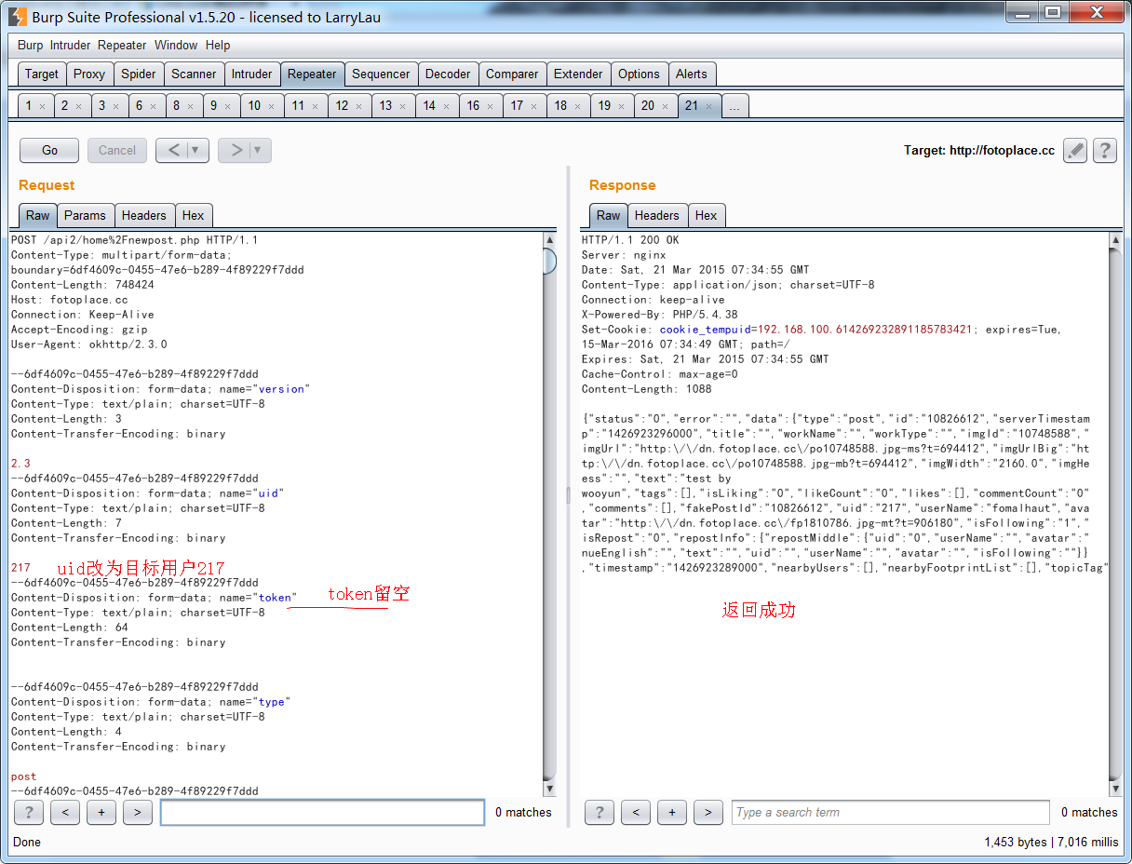
Task: Go to previous match in request search
Action: tap(65, 812)
